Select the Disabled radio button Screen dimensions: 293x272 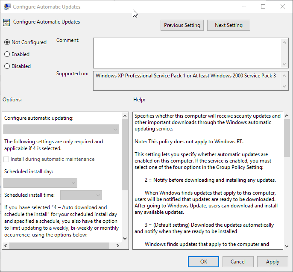pyautogui.click(x=7, y=66)
